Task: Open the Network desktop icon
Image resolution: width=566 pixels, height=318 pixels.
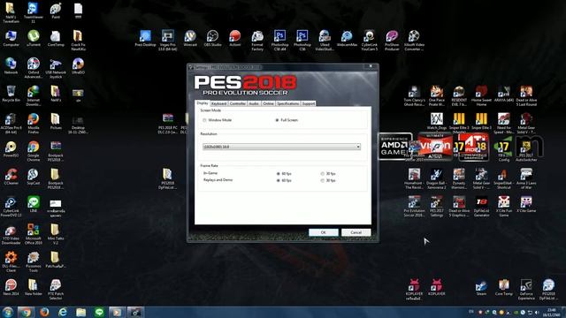Action: [x=11, y=65]
